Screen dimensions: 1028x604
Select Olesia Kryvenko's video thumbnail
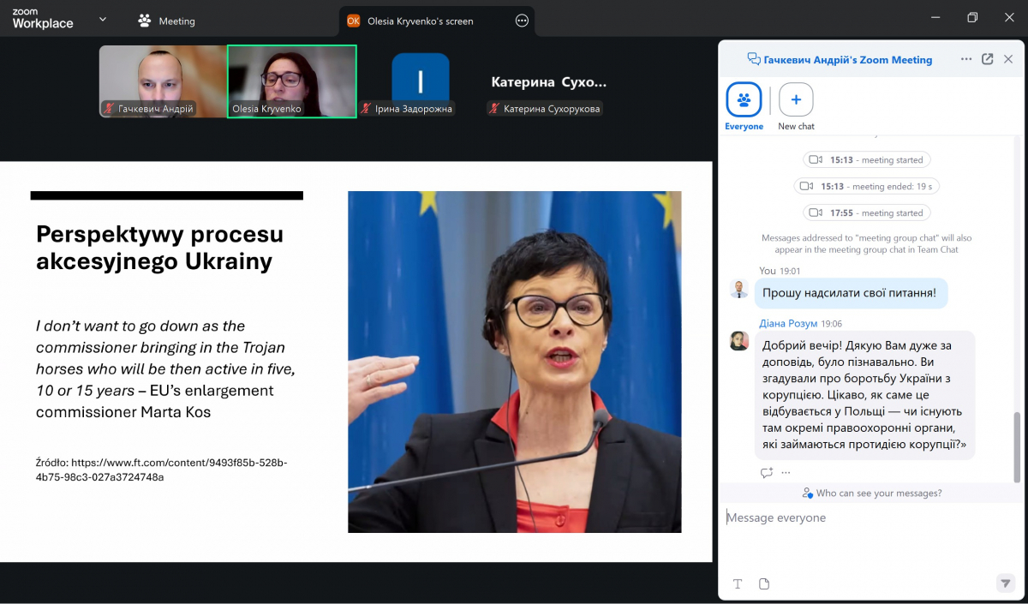(x=291, y=81)
